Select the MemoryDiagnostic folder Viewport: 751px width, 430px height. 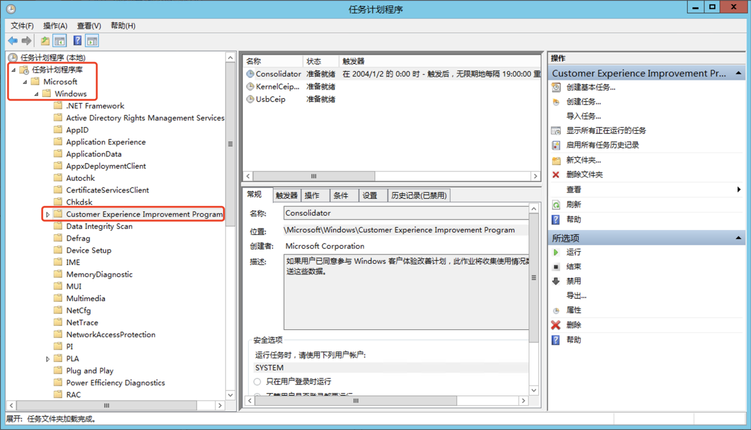99,274
